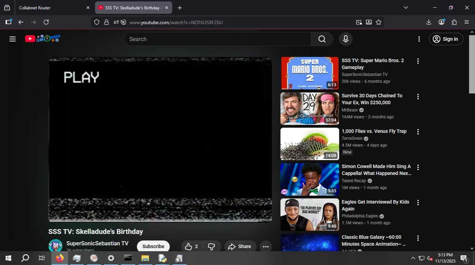This screenshot has width=475, height=265.
Task: Open the Windows notification center
Action: coord(464,258)
